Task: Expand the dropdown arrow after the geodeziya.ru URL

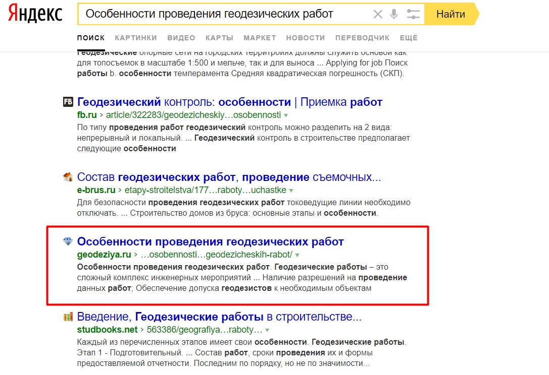Action: (297, 255)
